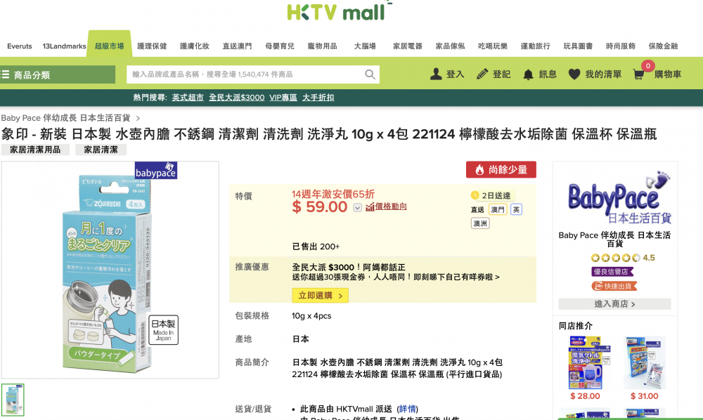Screen dimensions: 703x420
Task: Click the Baby Pace breadcrumb link
Action: click(65, 118)
